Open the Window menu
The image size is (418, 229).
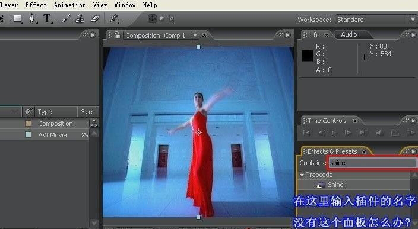[125, 5]
